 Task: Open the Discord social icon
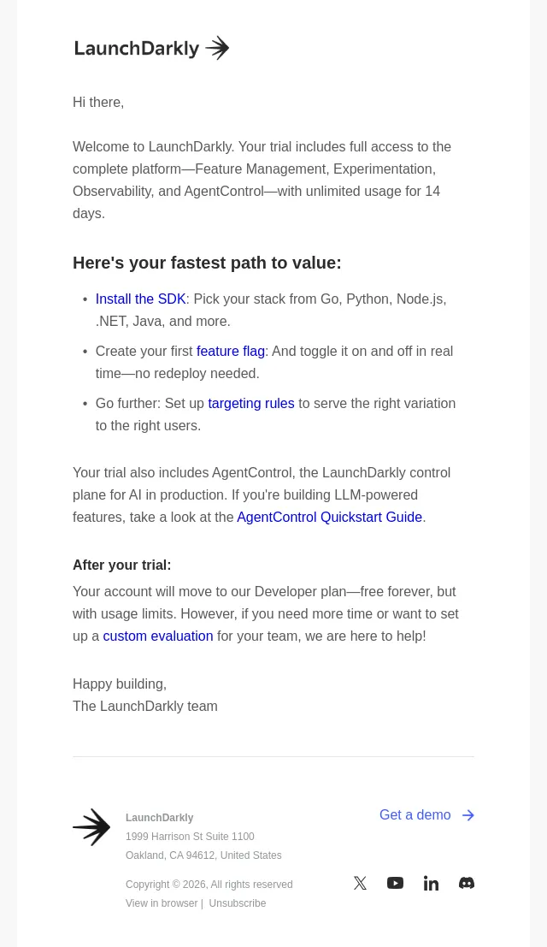click(x=466, y=883)
